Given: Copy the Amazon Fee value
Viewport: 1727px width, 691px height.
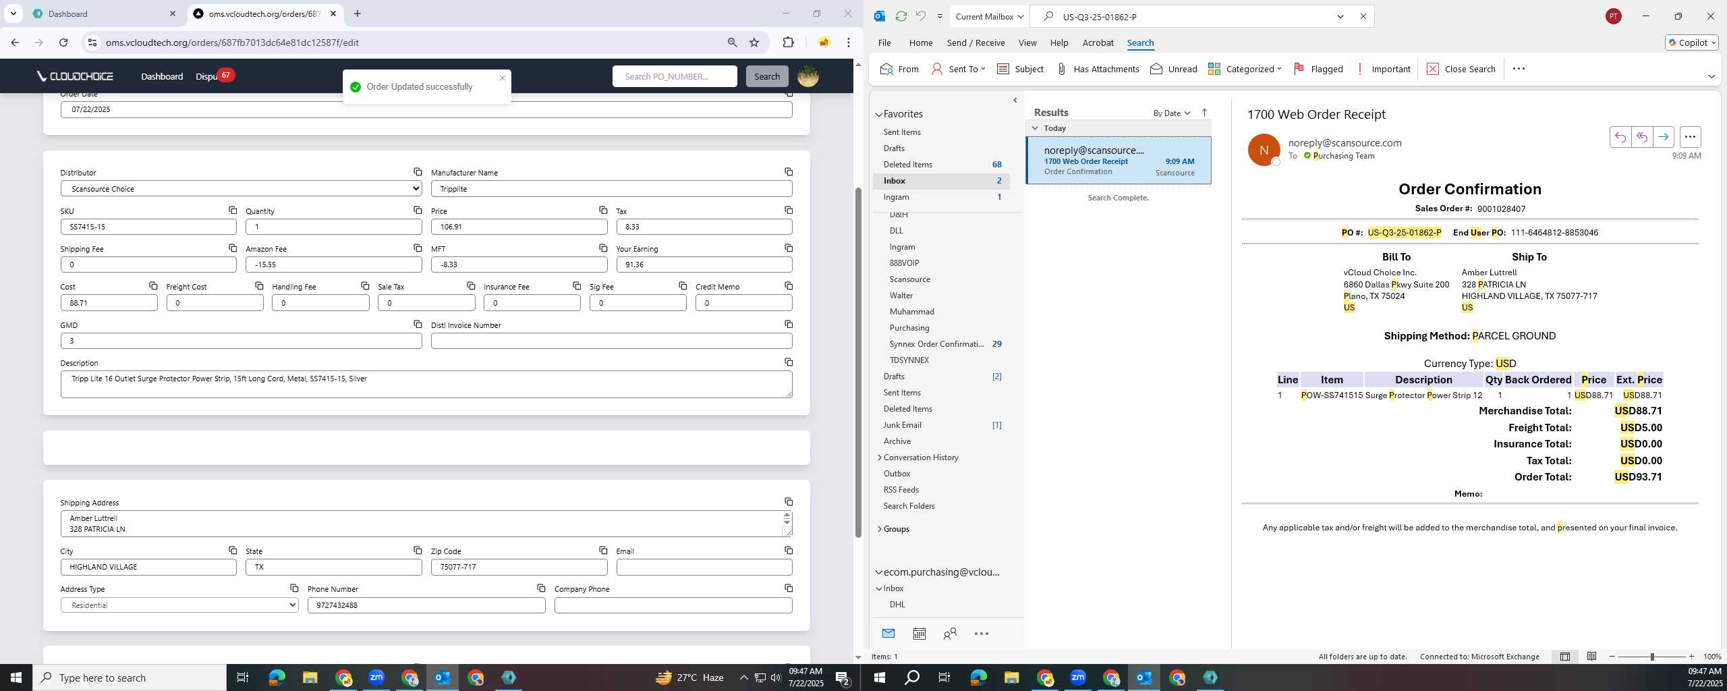Looking at the screenshot, I should tap(418, 248).
